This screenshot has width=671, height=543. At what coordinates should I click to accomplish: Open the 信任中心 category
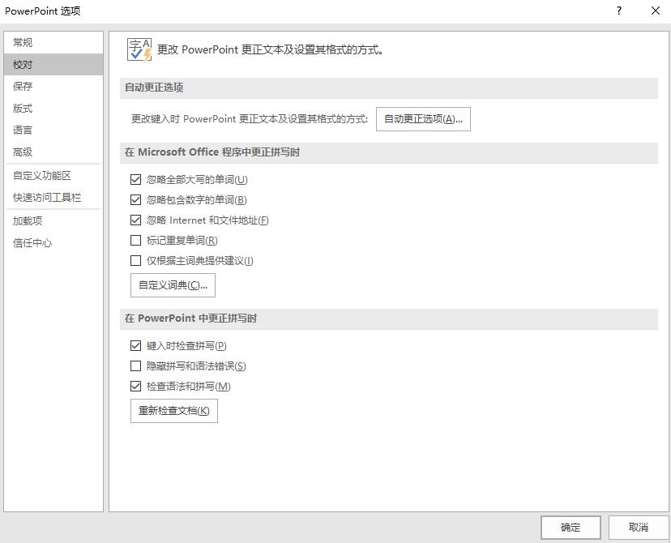pos(53,243)
